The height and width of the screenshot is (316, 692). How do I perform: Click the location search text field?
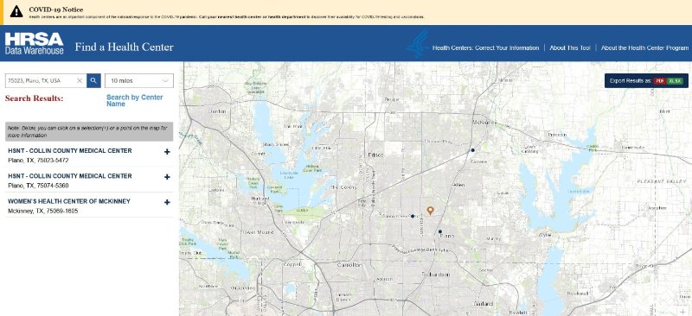coord(41,80)
